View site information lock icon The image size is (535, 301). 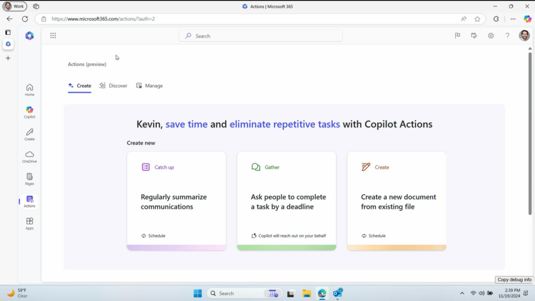click(x=44, y=19)
